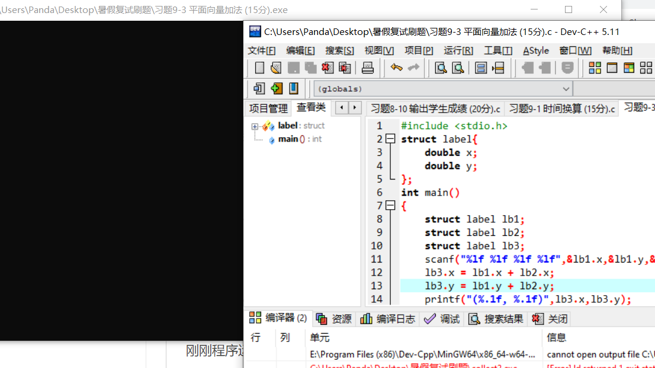Create a new file via toolbar icon
Viewport: 655px width, 368px height.
coord(258,68)
